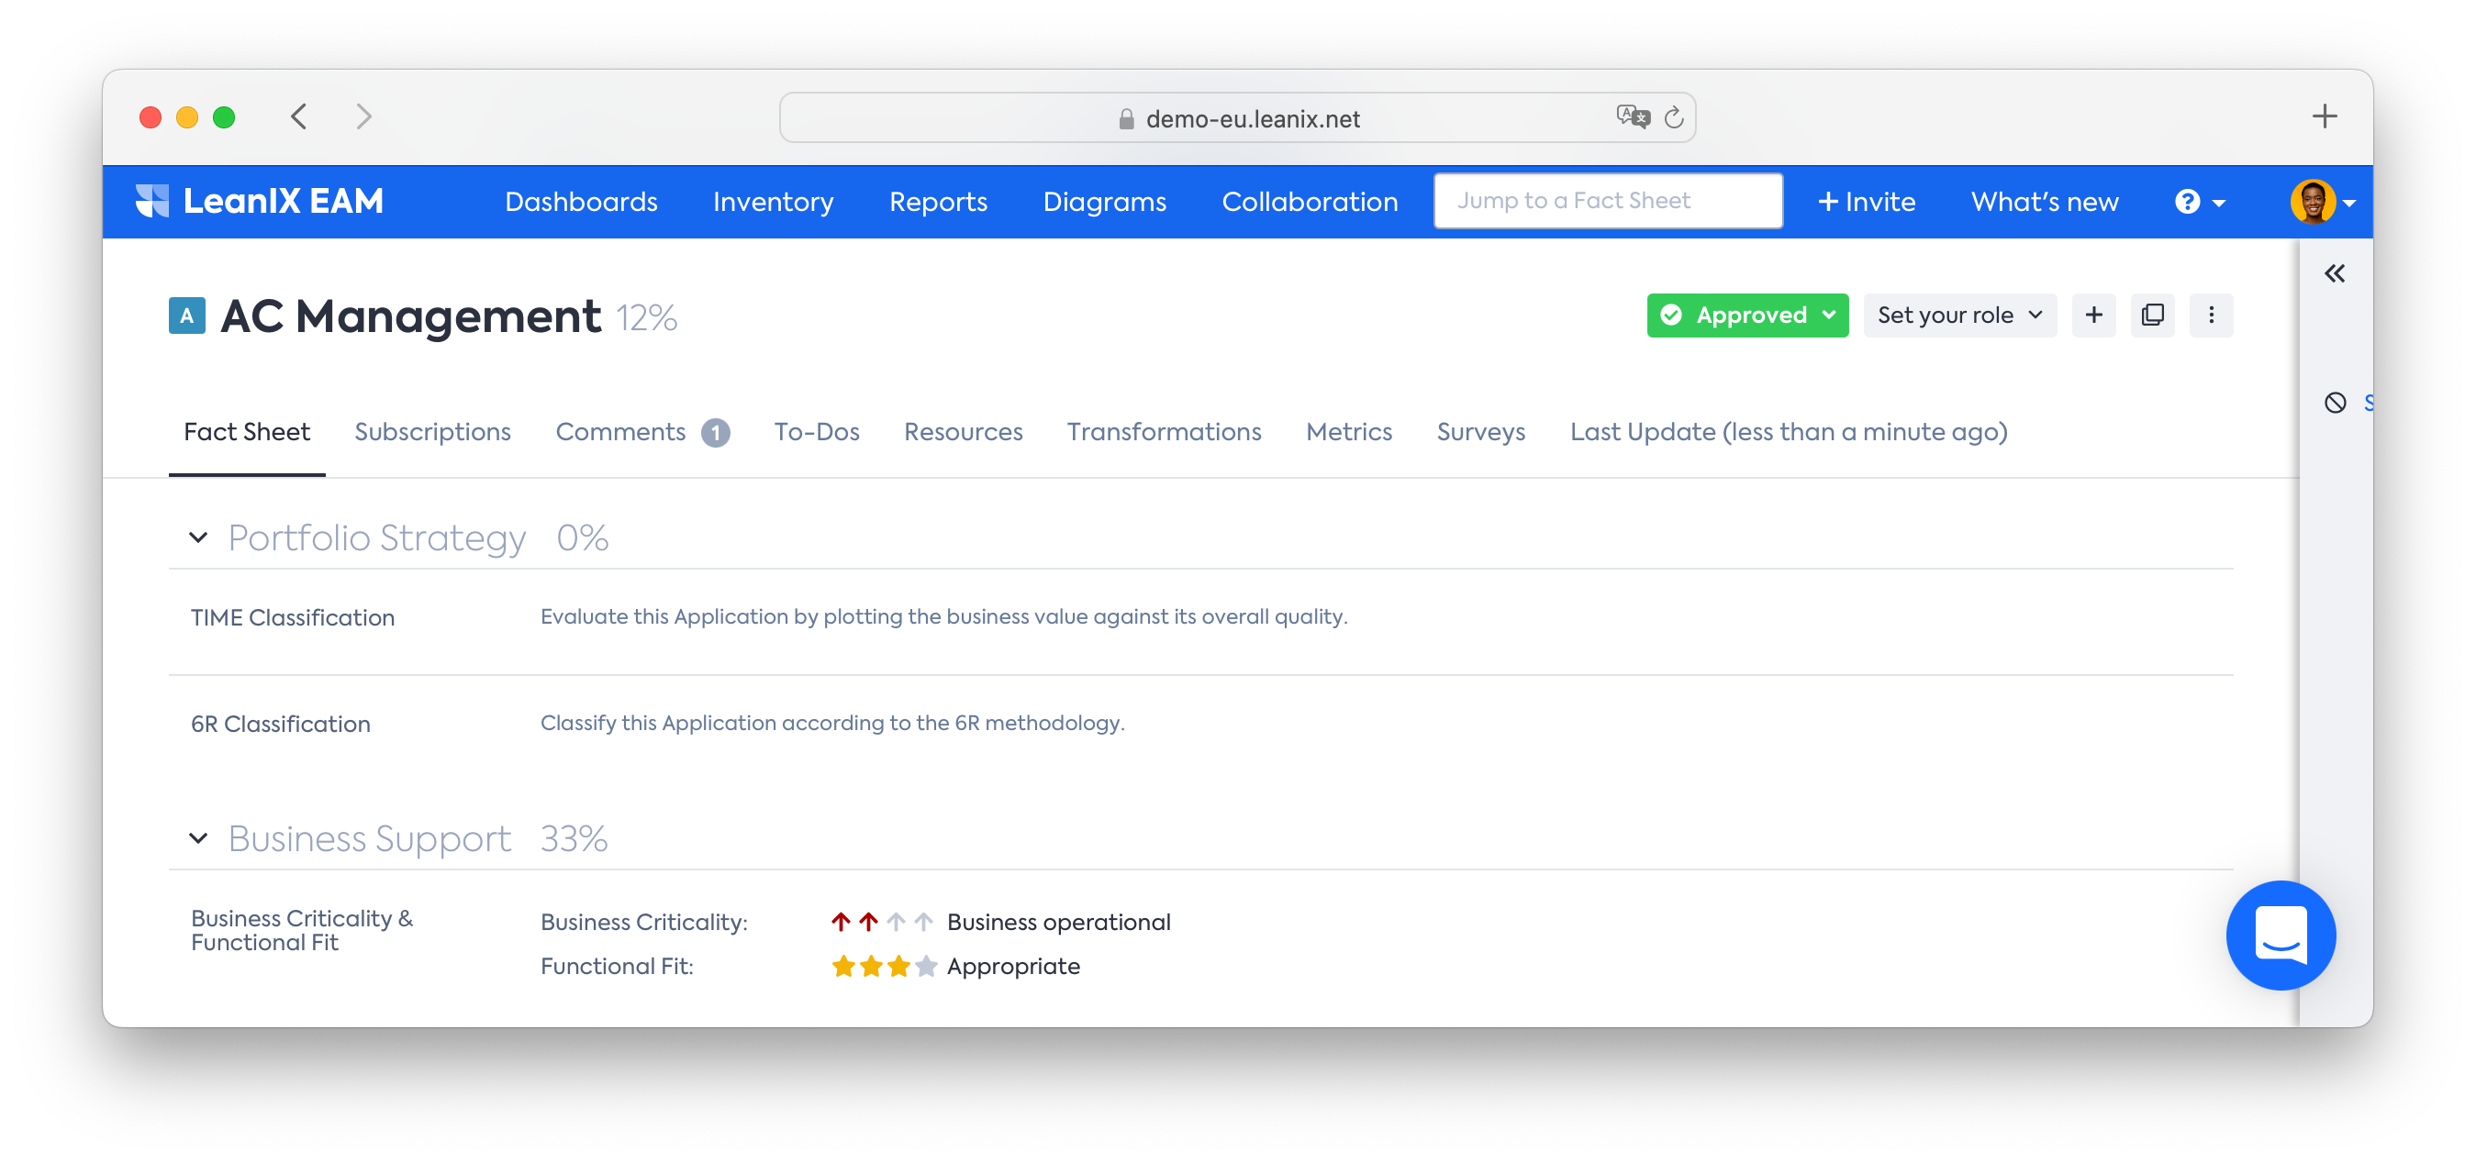Go back with the browser arrow
This screenshot has height=1163, width=2476.
299,117
